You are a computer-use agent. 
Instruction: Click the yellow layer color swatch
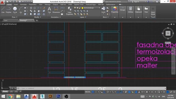[82, 8]
